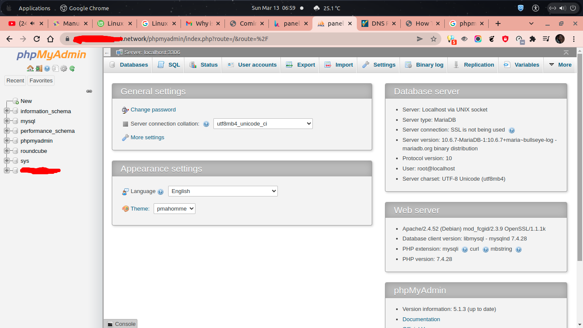Open the More menu in top navigation
Image resolution: width=583 pixels, height=328 pixels.
click(x=560, y=65)
